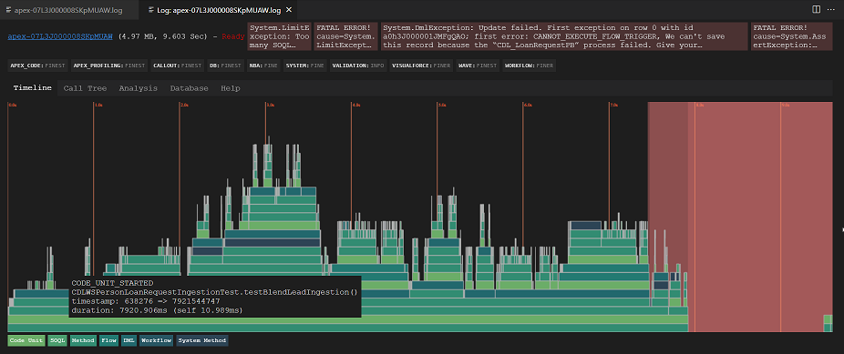The width and height of the screenshot is (844, 354).
Task: Open the apex-07L3J000008SKpMUAW log link
Action: tap(60, 36)
